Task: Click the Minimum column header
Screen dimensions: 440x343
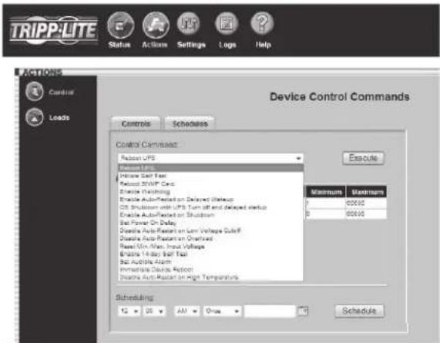Action: coord(326,192)
